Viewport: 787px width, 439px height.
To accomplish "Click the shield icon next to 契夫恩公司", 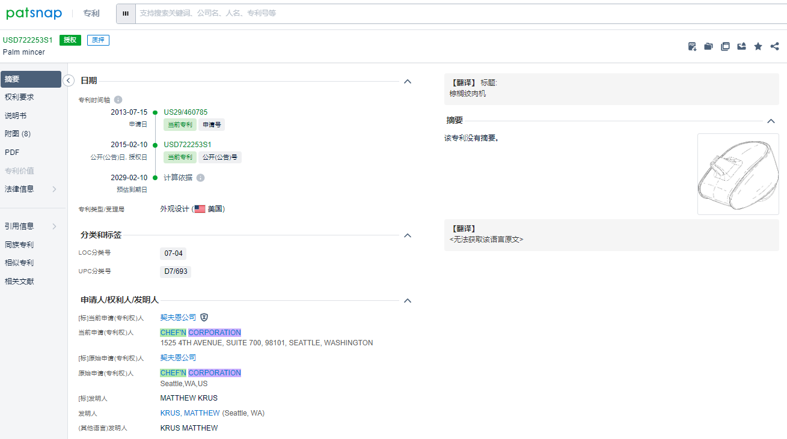I will click(204, 317).
